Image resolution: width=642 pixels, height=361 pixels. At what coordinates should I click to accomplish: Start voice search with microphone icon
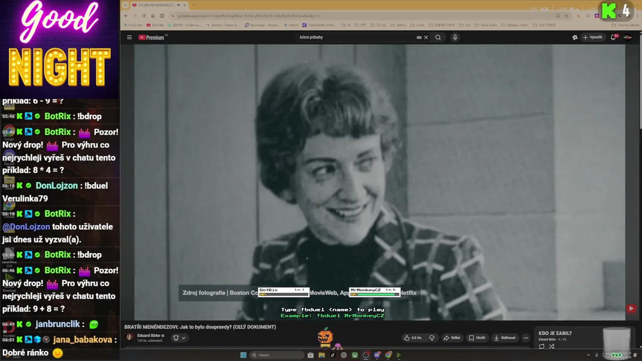point(455,37)
